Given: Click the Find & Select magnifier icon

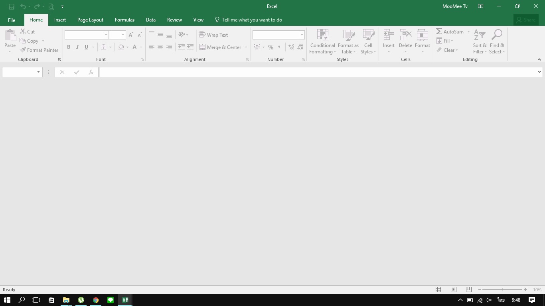Looking at the screenshot, I should 497,35.
